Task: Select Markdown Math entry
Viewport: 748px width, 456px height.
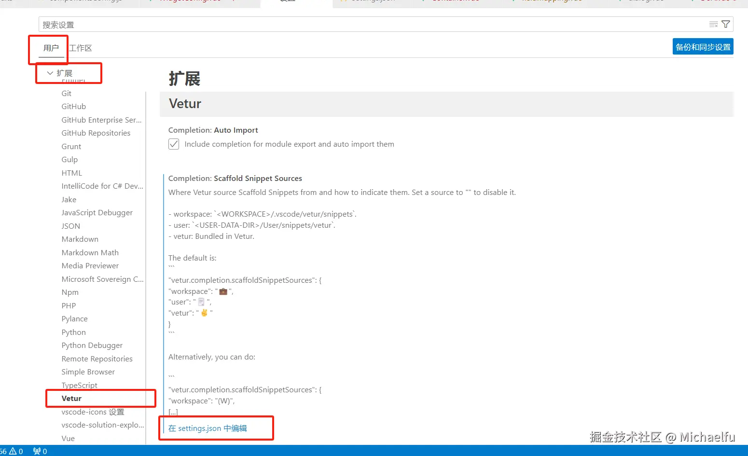Action: [90, 252]
